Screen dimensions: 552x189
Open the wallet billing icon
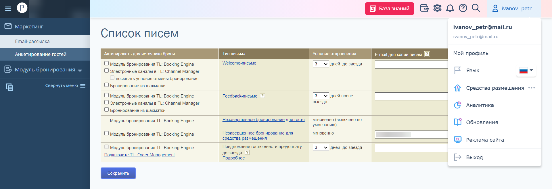[x=424, y=8]
